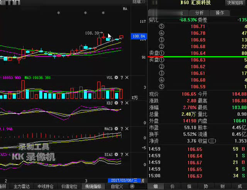247x190 pixels.
Task: Select buy level ④ price 106.60
Action: click(198, 80)
